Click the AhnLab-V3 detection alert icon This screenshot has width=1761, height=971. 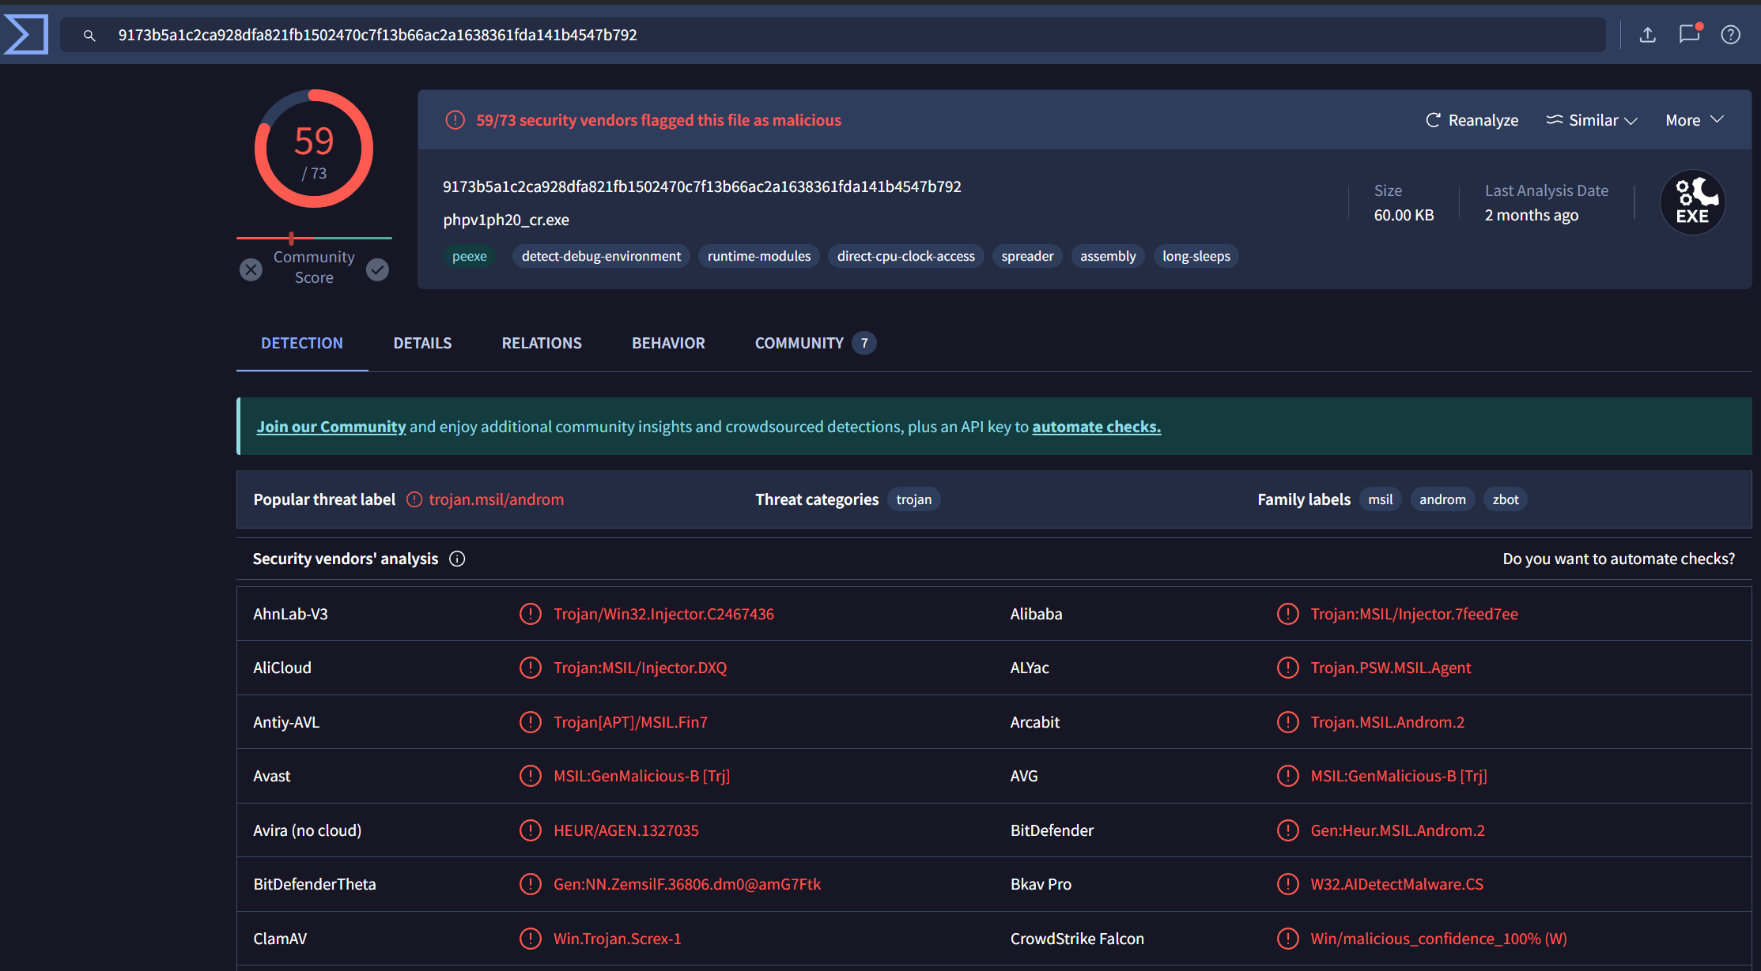(531, 614)
